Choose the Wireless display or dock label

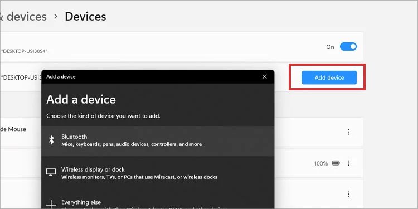click(x=93, y=169)
